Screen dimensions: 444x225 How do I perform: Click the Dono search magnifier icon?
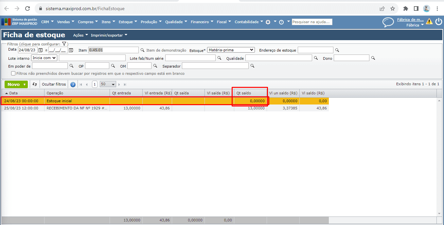[x=373, y=58]
